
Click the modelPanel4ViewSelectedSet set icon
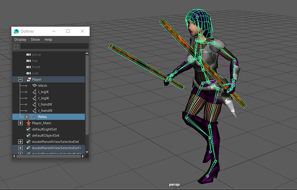(x=28, y=142)
